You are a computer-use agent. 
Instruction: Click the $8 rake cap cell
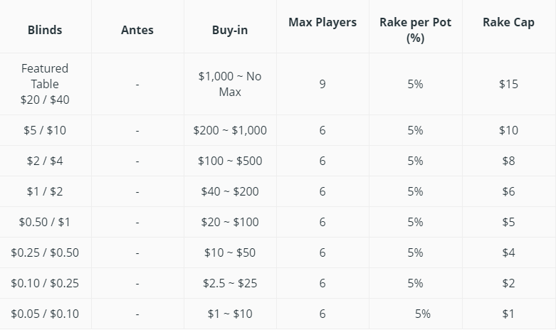[508, 161]
